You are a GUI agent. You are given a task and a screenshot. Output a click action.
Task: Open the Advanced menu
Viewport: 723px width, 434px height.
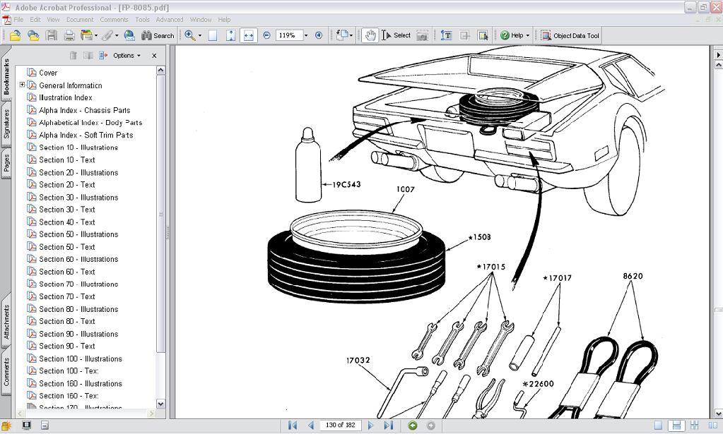click(169, 20)
